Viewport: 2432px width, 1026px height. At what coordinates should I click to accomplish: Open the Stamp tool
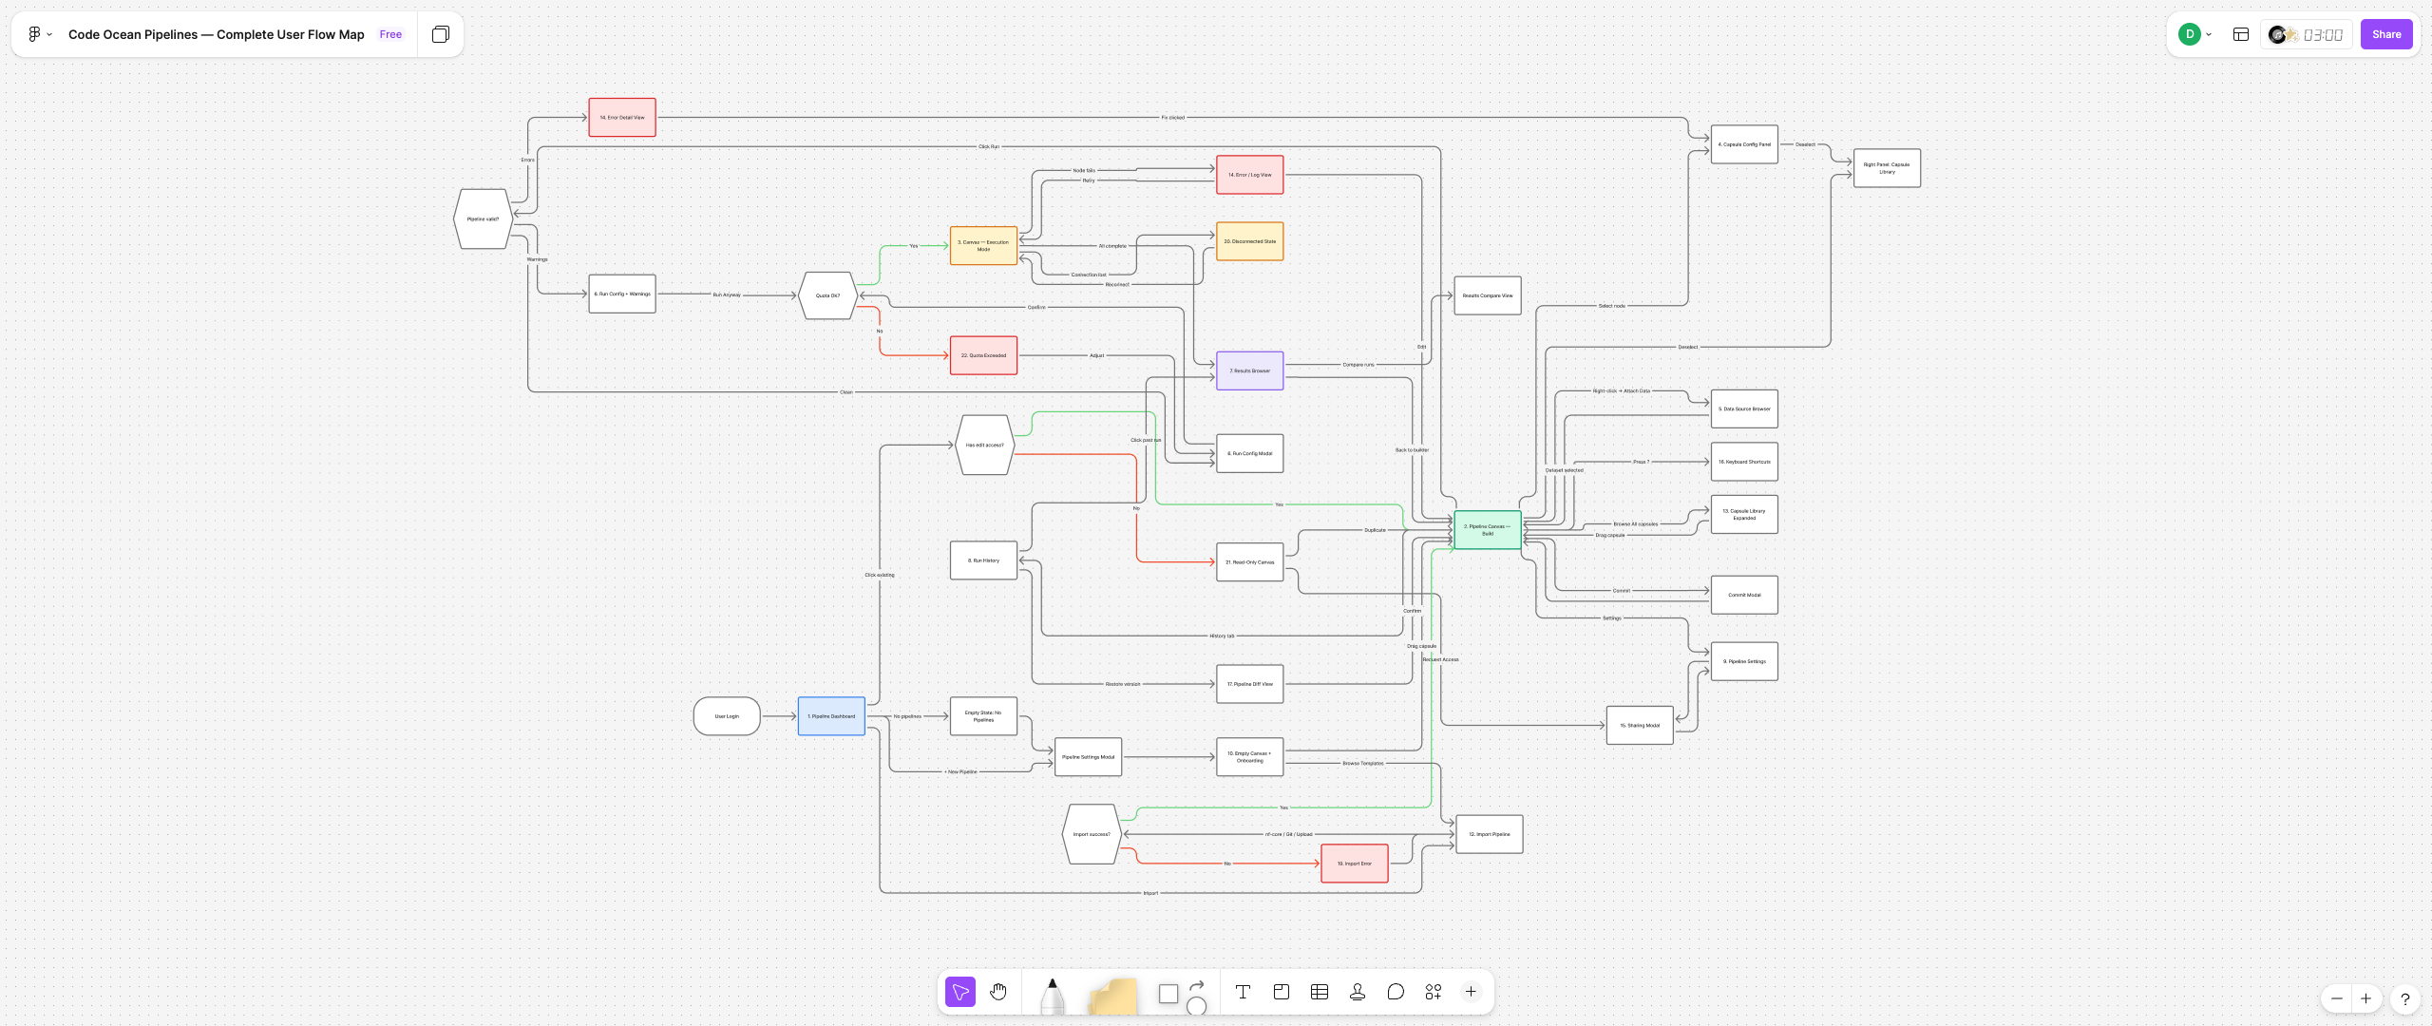pyautogui.click(x=1357, y=991)
